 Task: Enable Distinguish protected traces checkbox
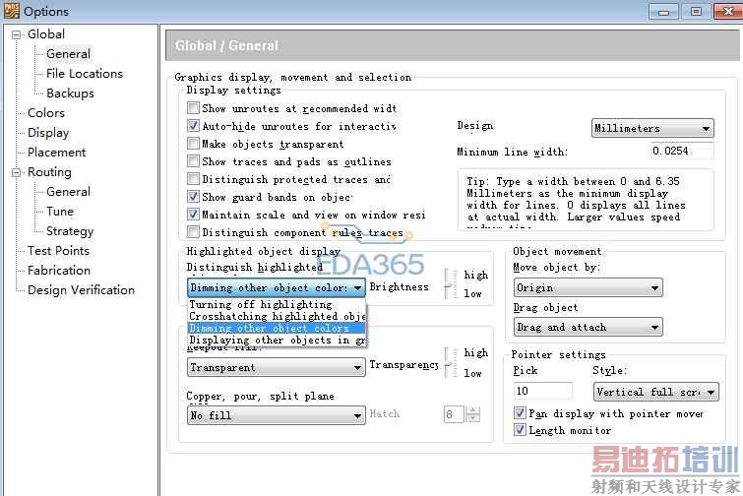193,179
